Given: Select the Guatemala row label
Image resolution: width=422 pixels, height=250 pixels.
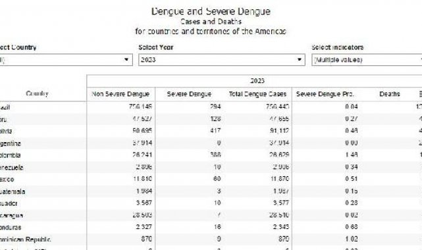Looking at the screenshot, I should [13, 191].
